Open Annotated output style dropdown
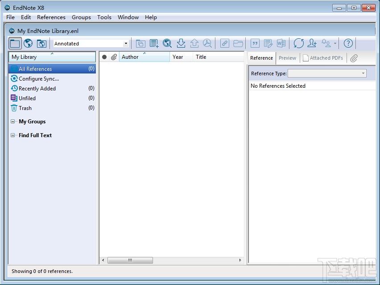 point(126,44)
